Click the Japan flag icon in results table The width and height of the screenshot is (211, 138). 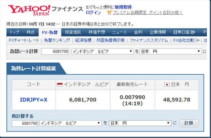[x=167, y=85]
